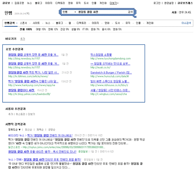
Task: Click the 로그인 login link
Action: coord(157,3)
